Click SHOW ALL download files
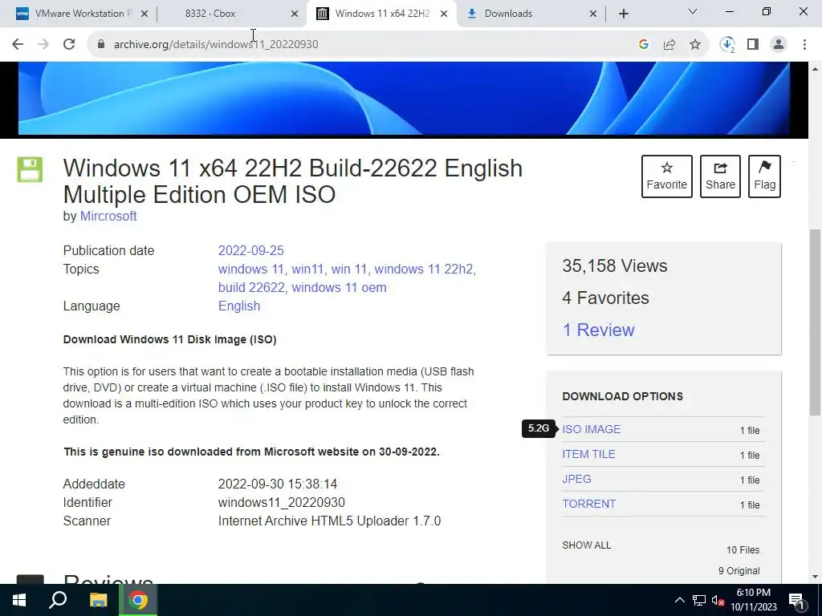The height and width of the screenshot is (616, 822). pyautogui.click(x=587, y=545)
